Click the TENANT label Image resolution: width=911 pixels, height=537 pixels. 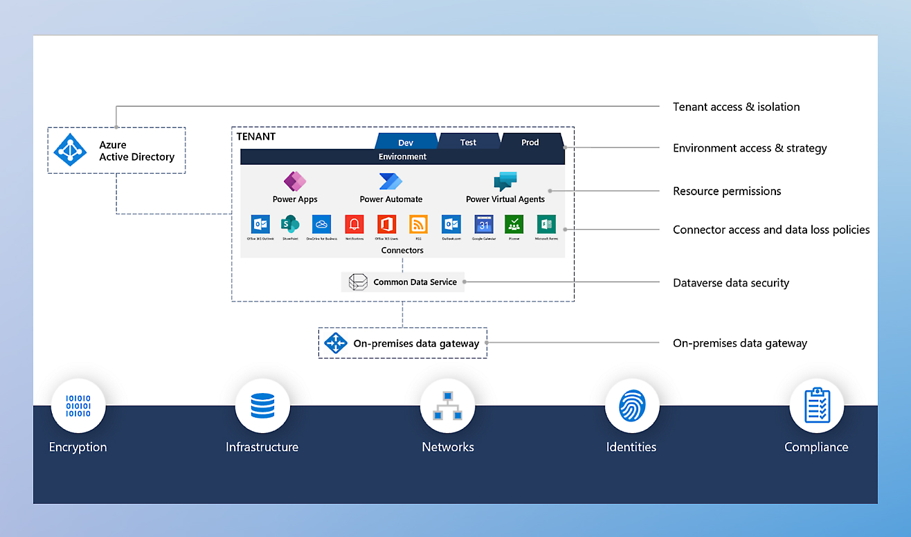(256, 136)
